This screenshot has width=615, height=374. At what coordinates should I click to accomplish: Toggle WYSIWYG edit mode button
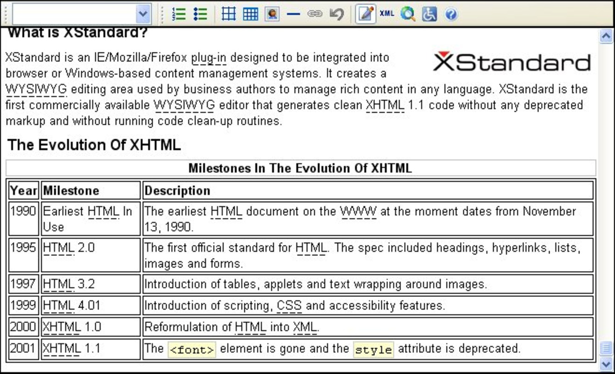(x=366, y=14)
